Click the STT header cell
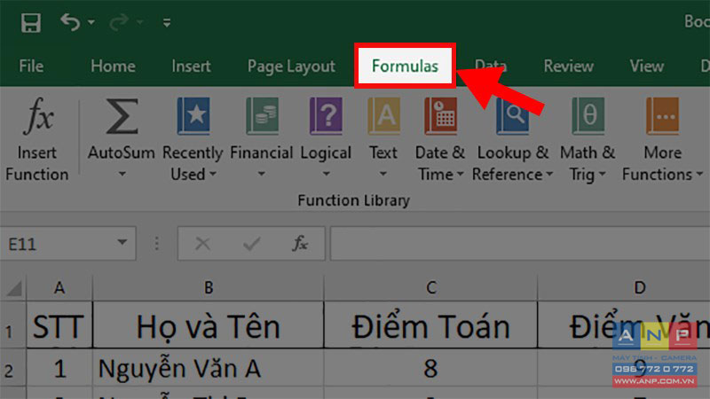Screen dimensions: 710x399 click(x=59, y=325)
